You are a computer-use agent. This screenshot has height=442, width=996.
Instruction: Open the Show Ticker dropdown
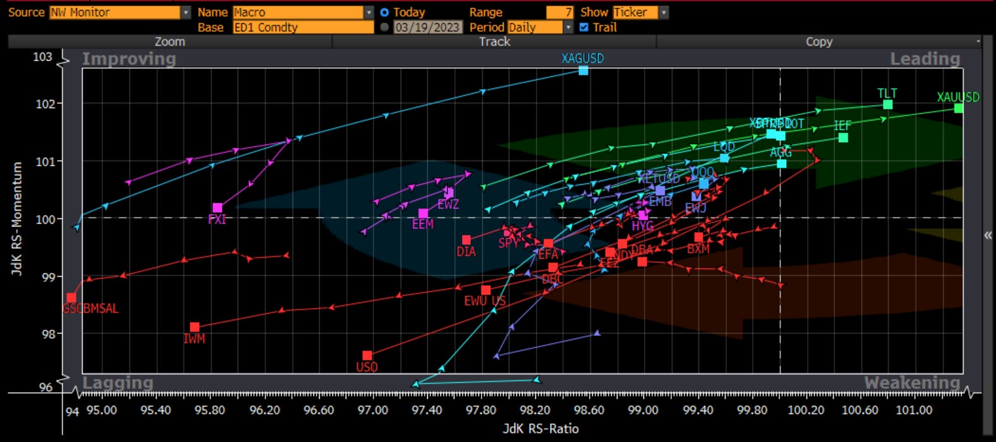tap(663, 12)
